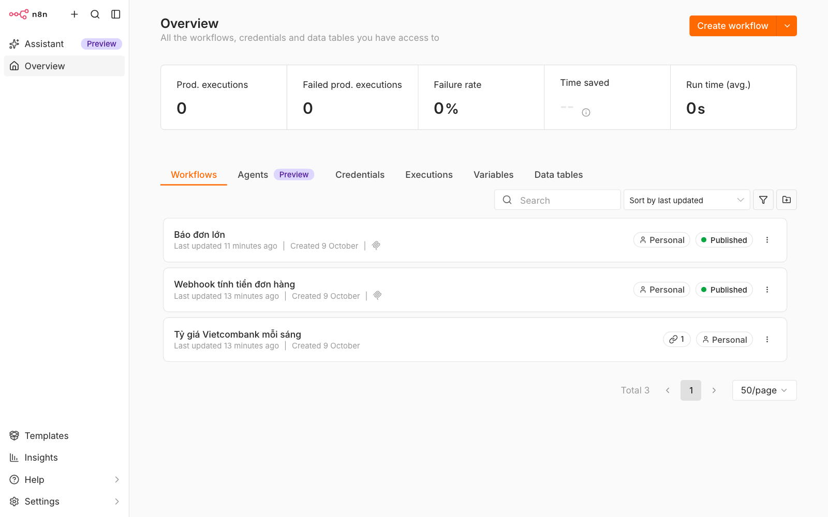Open Insights in the sidebar
The height and width of the screenshot is (517, 828).
point(64,458)
